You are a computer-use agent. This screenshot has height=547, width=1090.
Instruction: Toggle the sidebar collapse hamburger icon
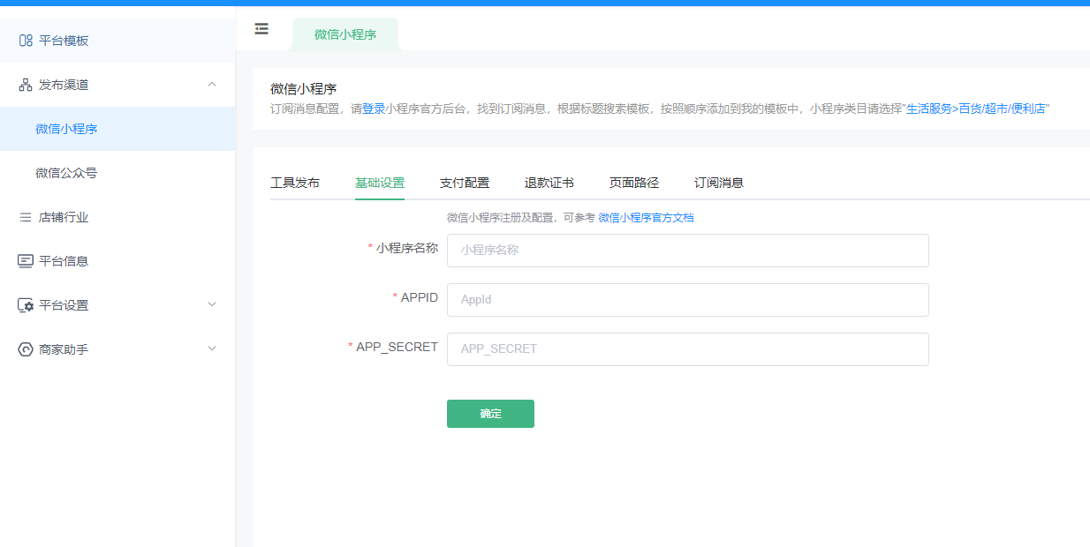(x=261, y=29)
